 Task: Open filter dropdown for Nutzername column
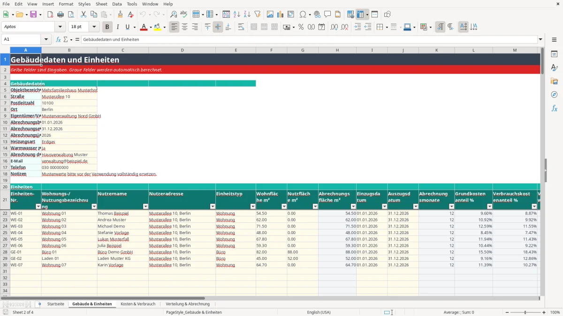coord(145,206)
